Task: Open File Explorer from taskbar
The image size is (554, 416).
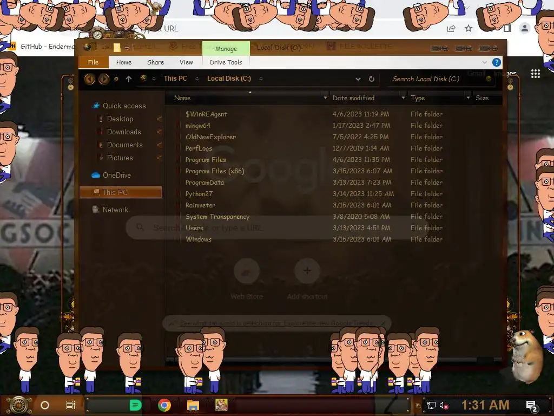Action: 193,405
